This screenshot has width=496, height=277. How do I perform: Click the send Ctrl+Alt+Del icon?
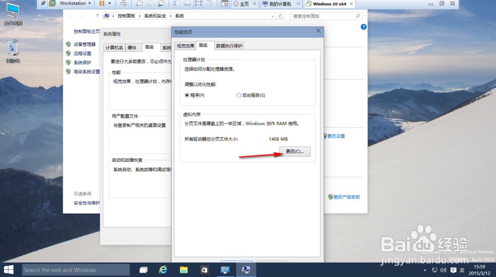coord(124,3)
